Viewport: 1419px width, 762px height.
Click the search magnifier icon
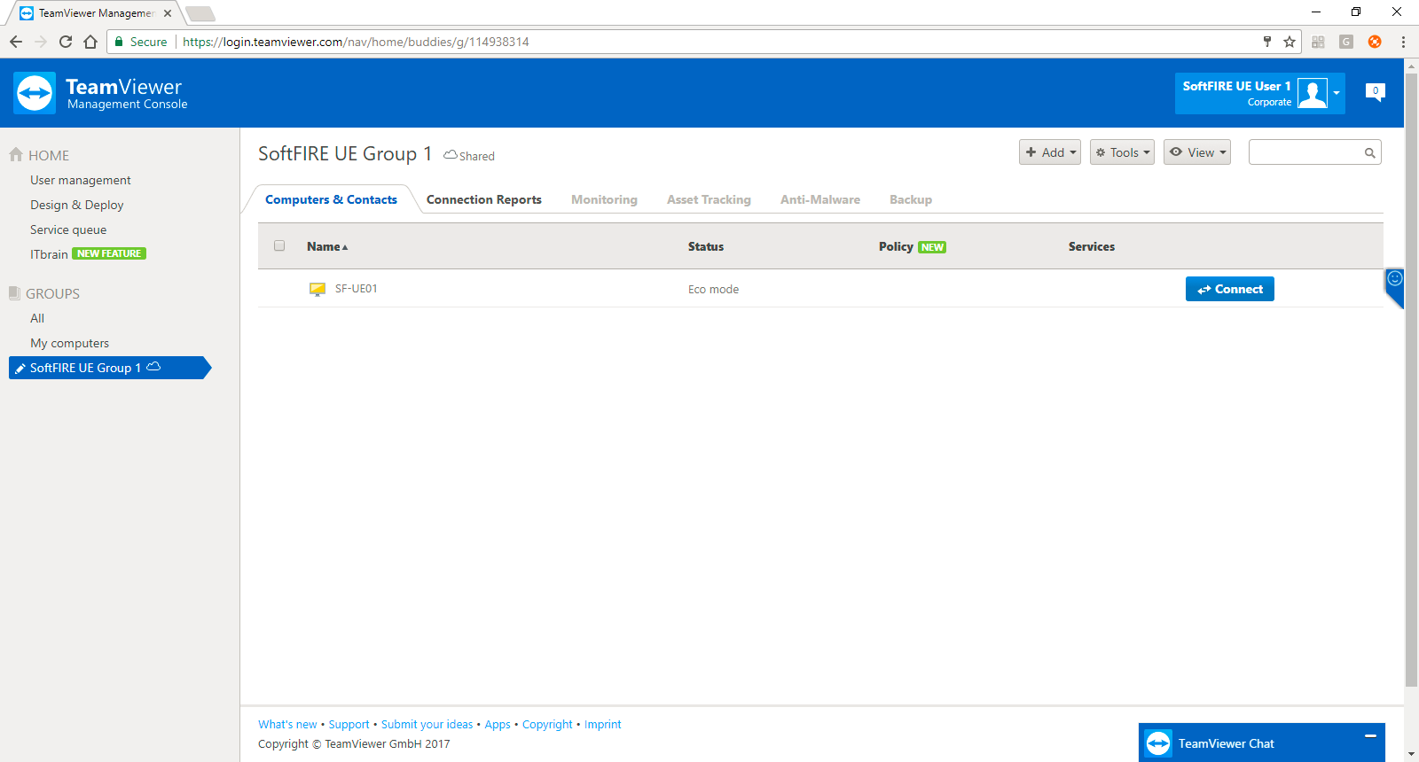1370,153
